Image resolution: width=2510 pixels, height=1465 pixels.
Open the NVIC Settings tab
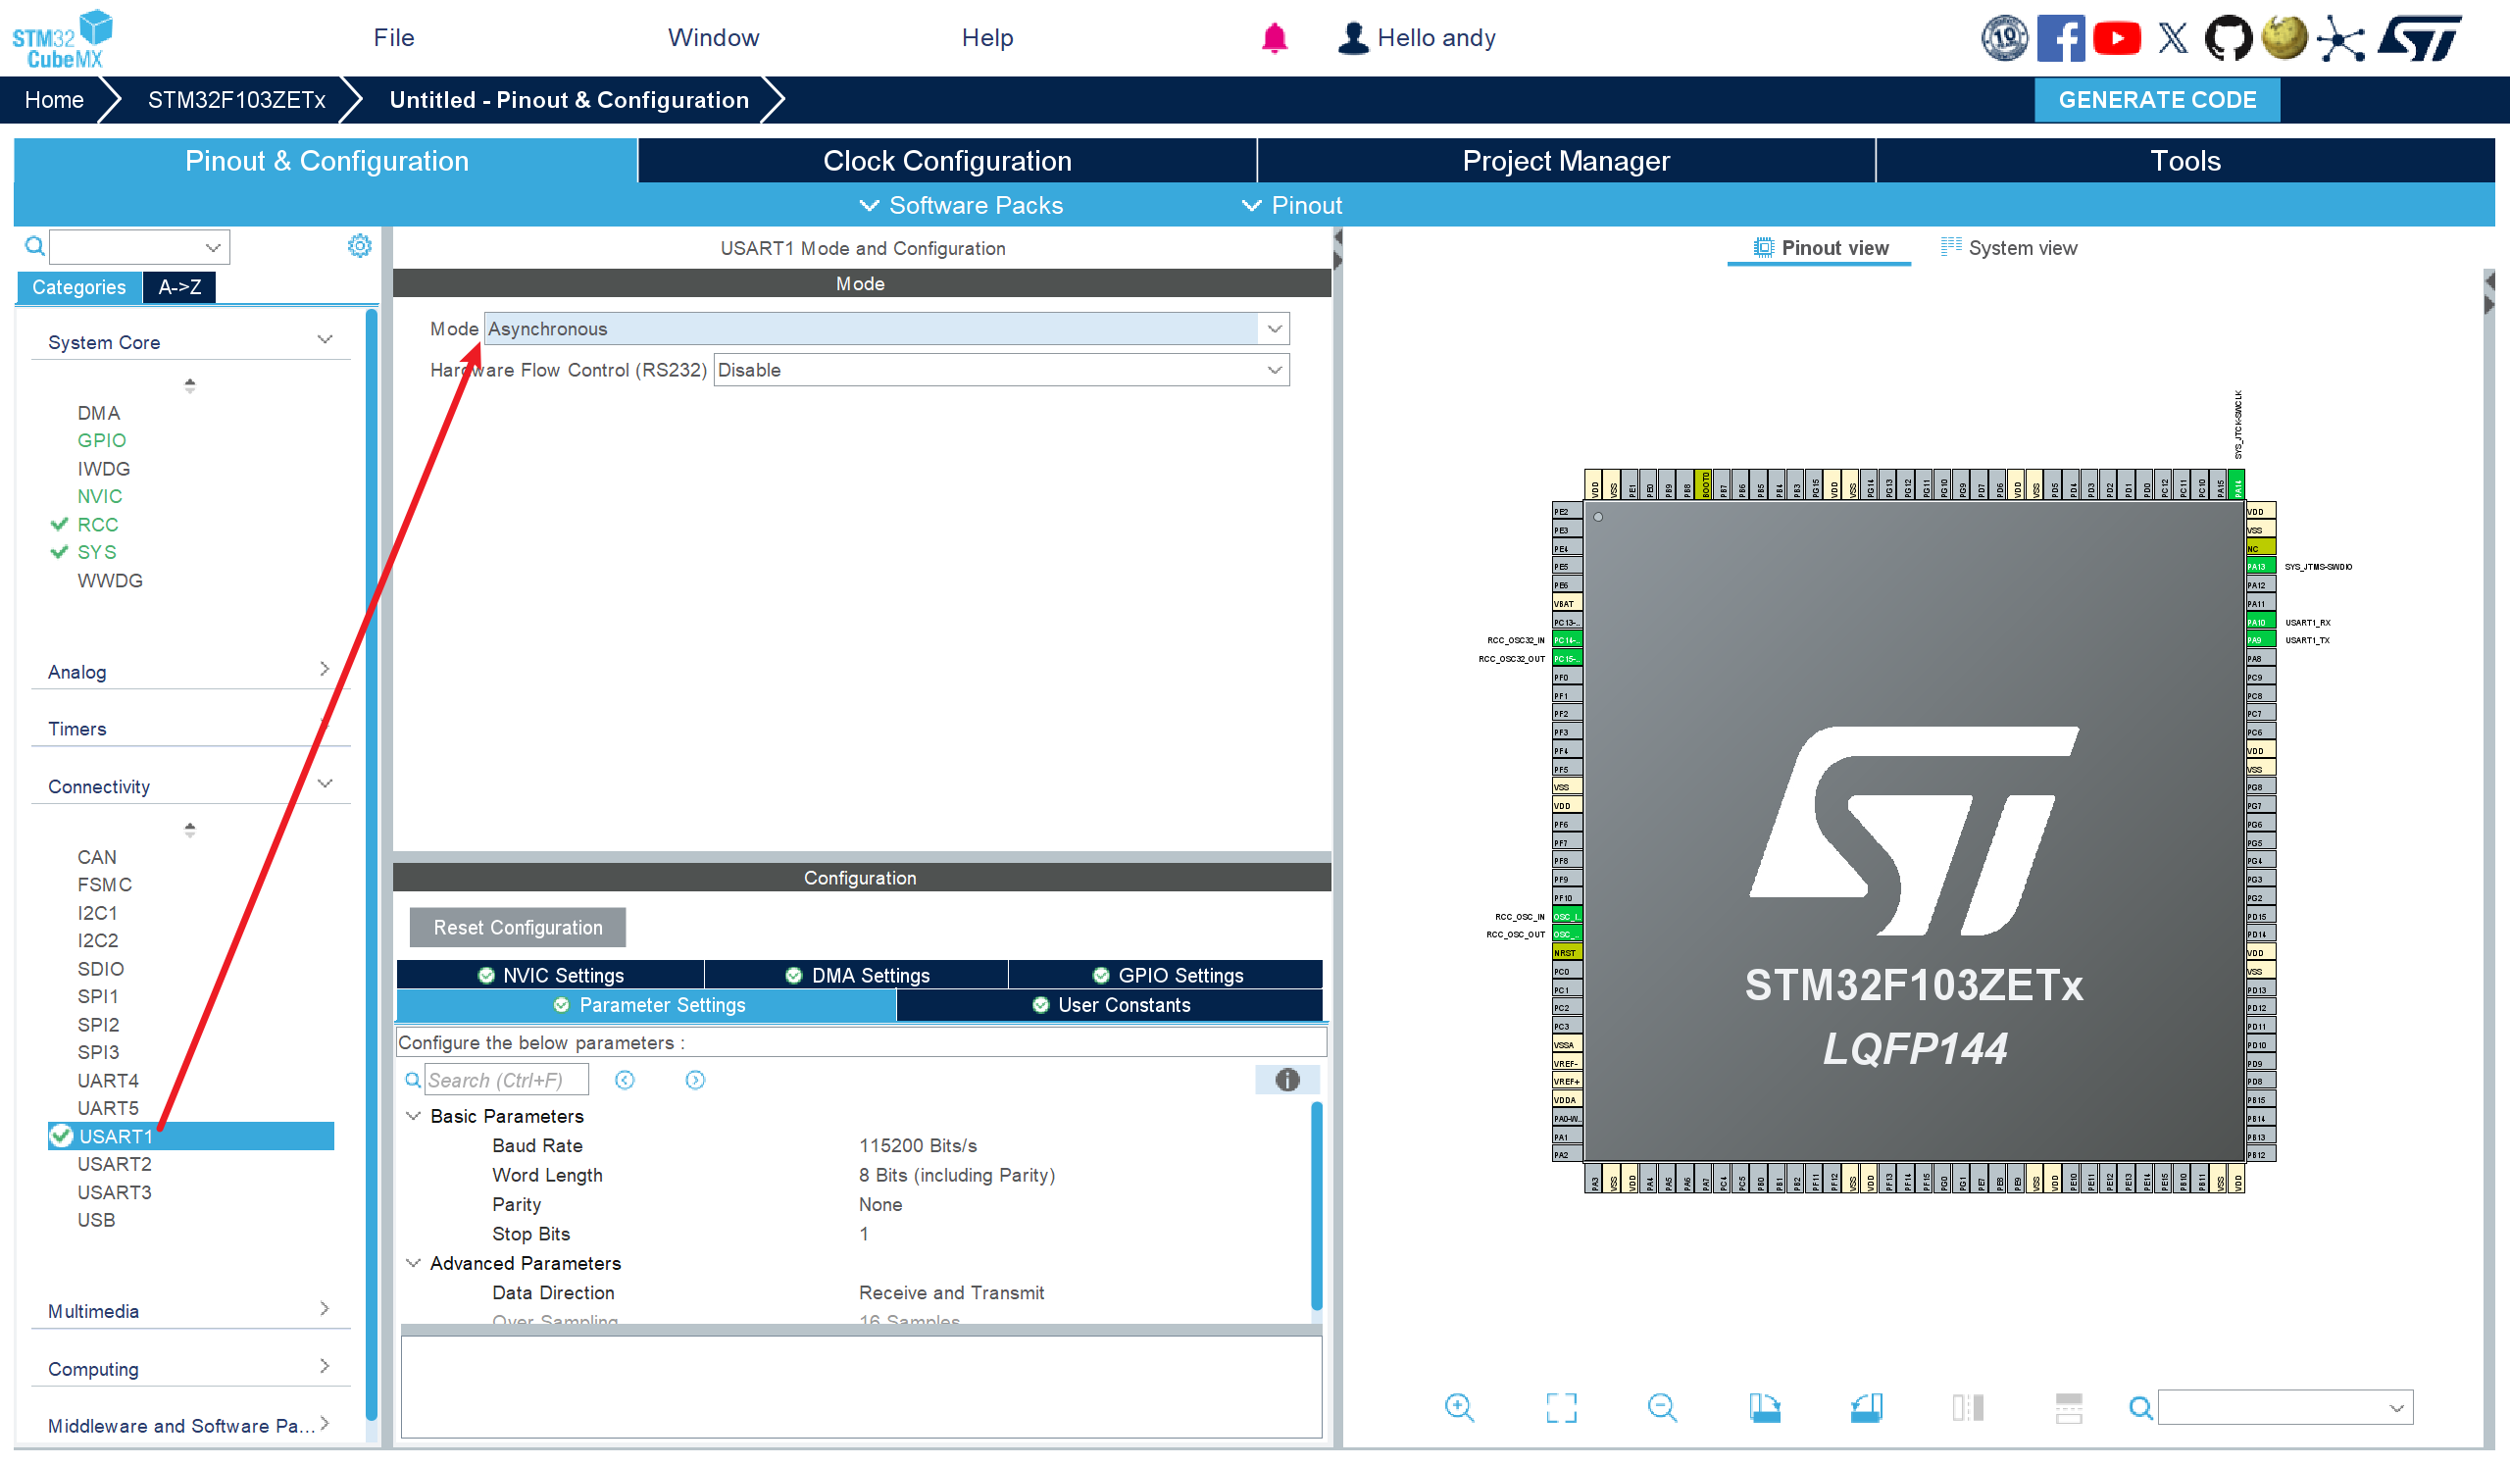(x=551, y=975)
